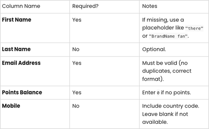Click the 0 code value in Points note

(158, 93)
